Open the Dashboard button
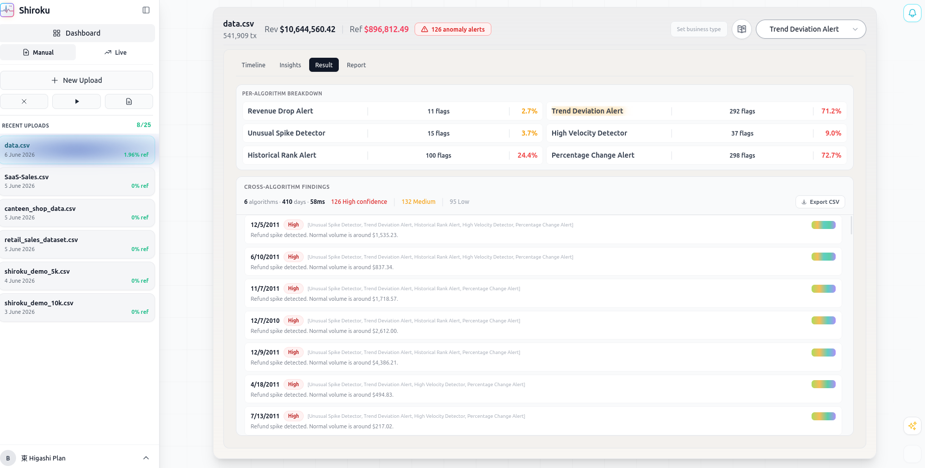Viewport: 925px width, 468px height. 77,33
